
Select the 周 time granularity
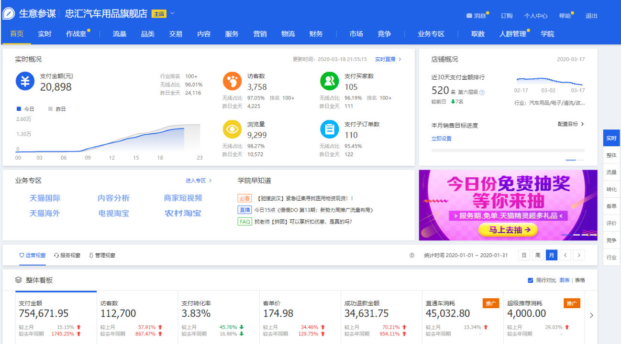(x=538, y=255)
